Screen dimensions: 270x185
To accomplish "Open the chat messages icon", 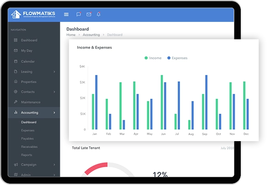I will click(79, 14).
